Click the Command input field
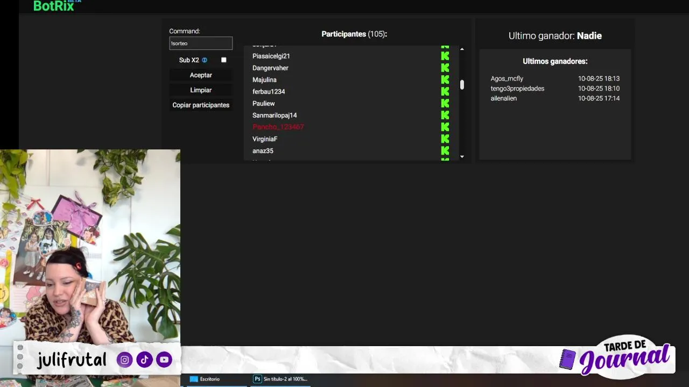Image resolution: width=689 pixels, height=387 pixels. [201, 43]
